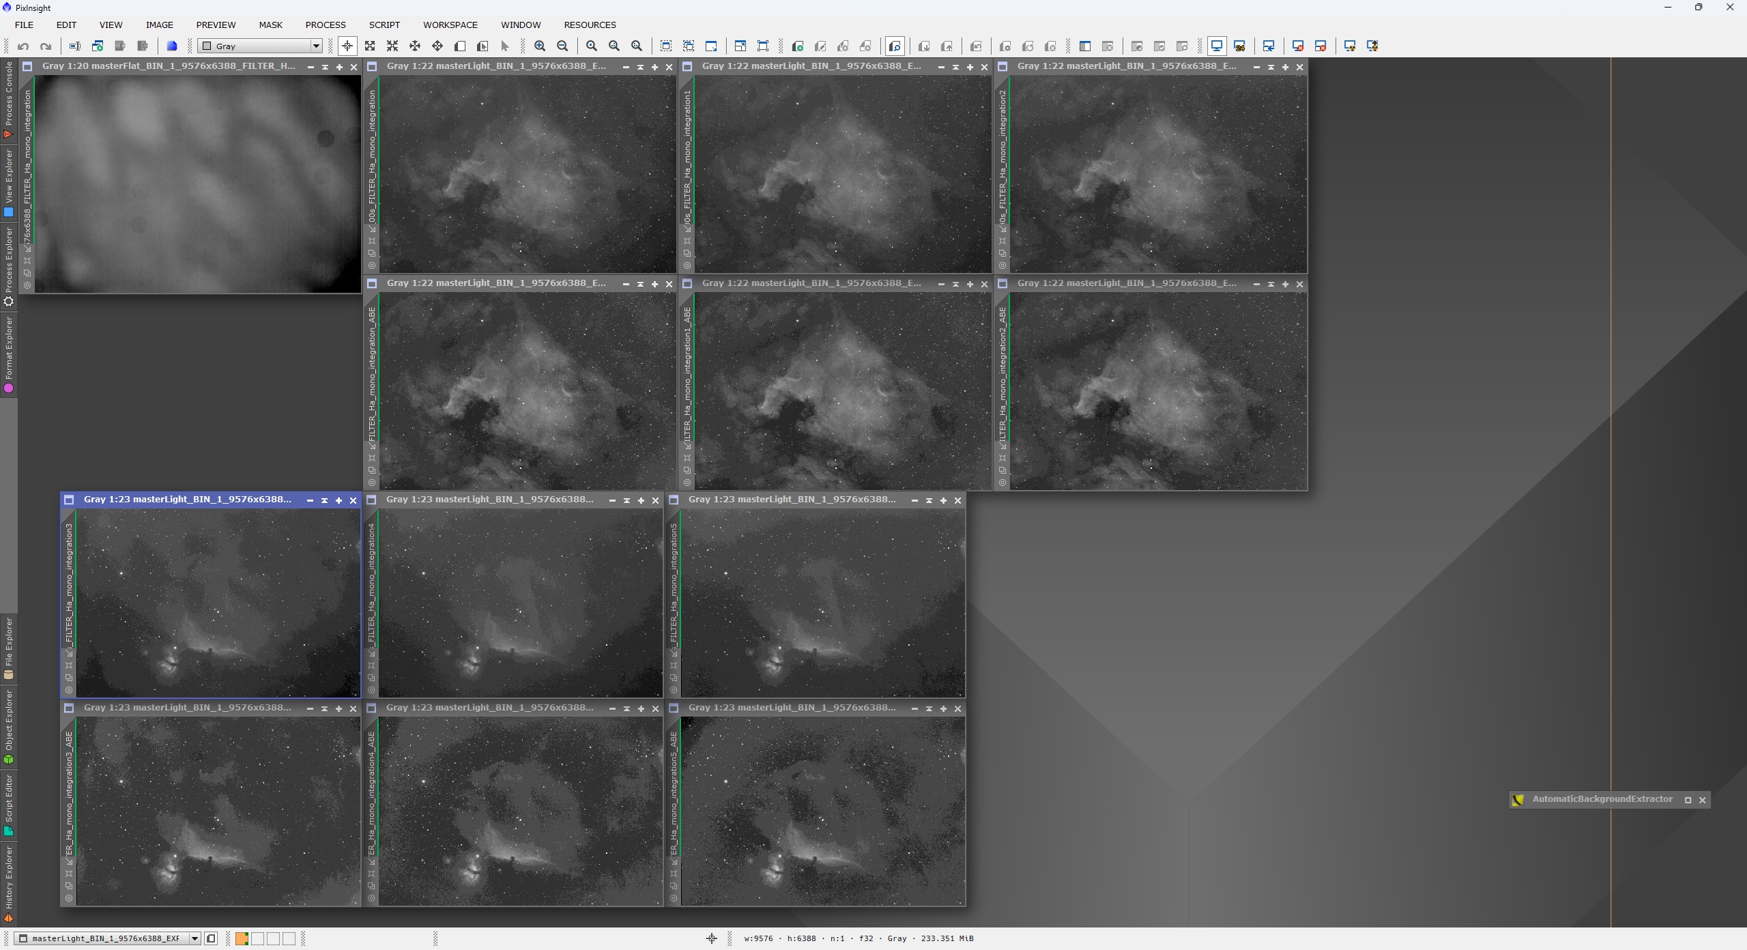Open the PREVIEW menu
Image resolution: width=1747 pixels, height=950 pixels.
coord(216,25)
